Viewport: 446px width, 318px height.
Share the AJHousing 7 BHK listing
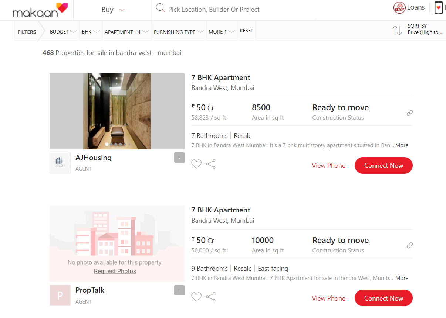(211, 164)
